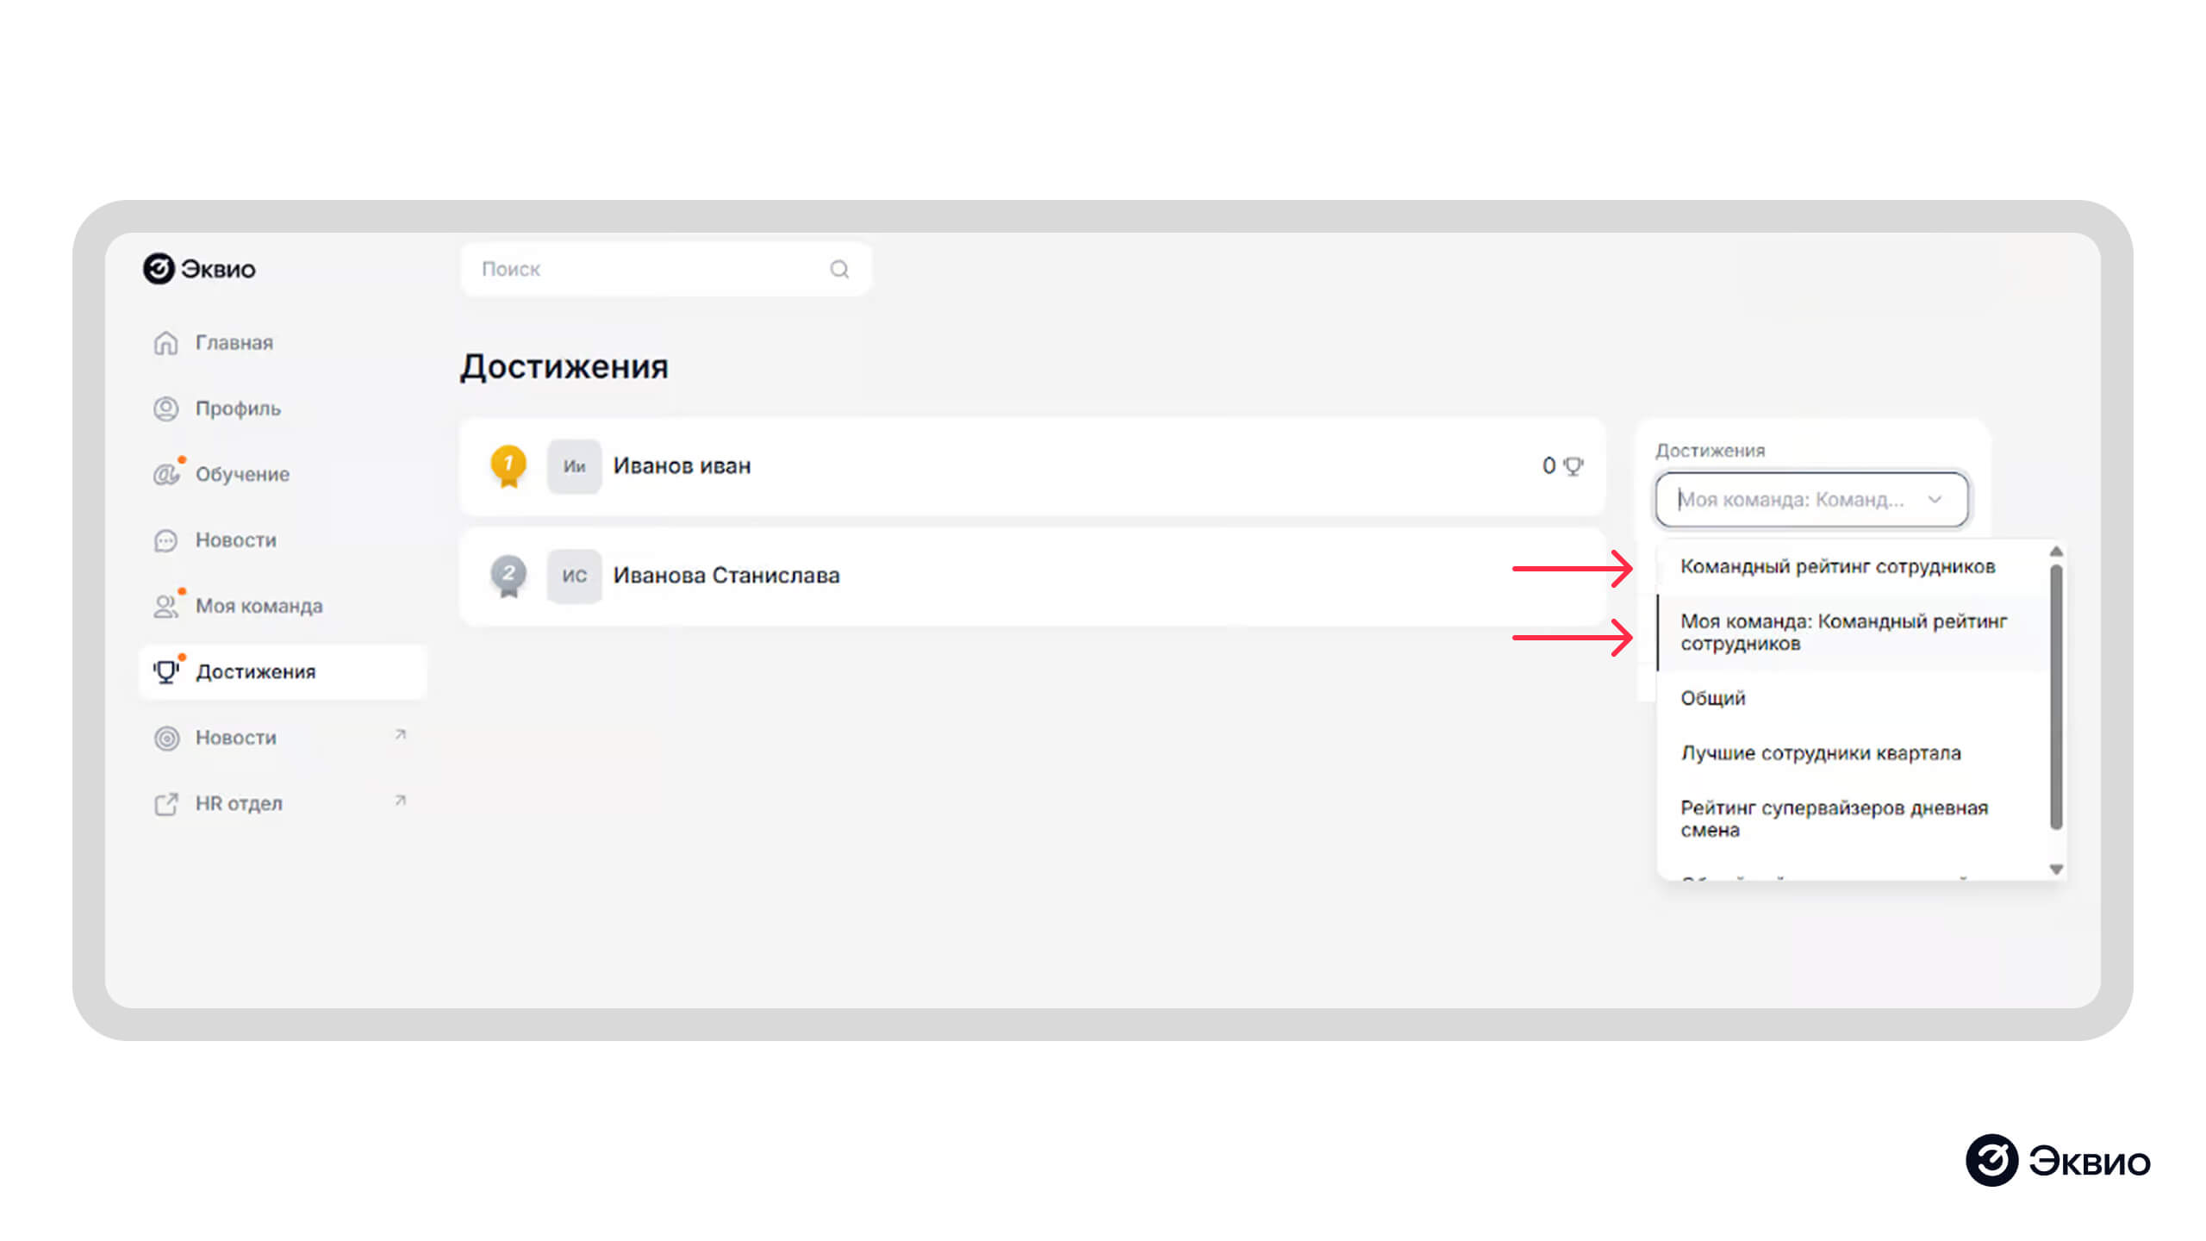2206x1241 pixels.
Task: Click the Эквио logo in the sidebar
Action: pos(199,269)
